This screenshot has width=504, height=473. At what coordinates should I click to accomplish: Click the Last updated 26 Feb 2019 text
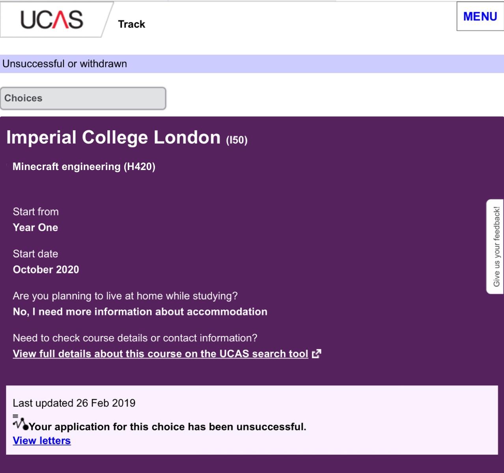tap(74, 403)
